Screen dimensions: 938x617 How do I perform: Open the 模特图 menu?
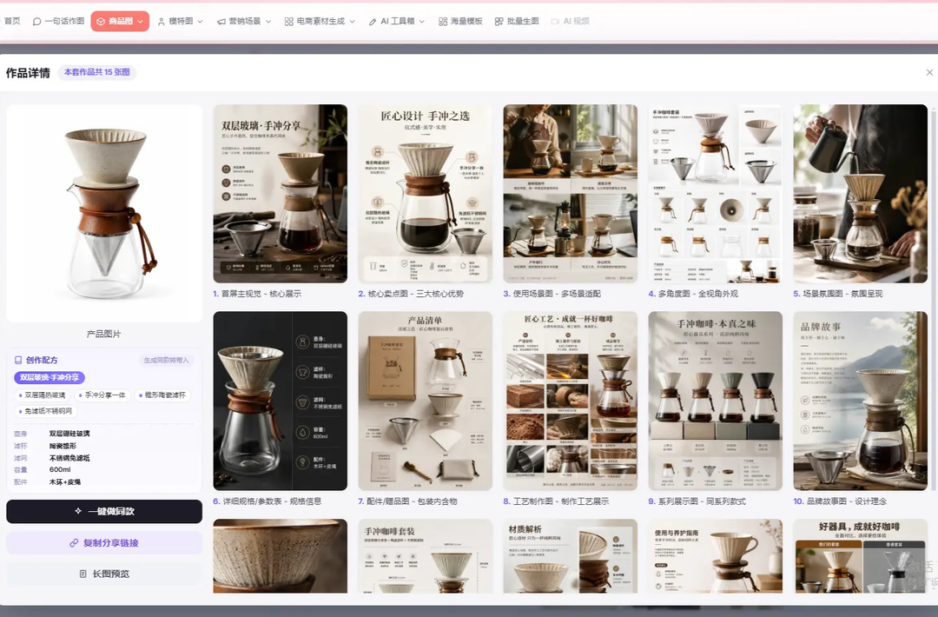click(180, 21)
